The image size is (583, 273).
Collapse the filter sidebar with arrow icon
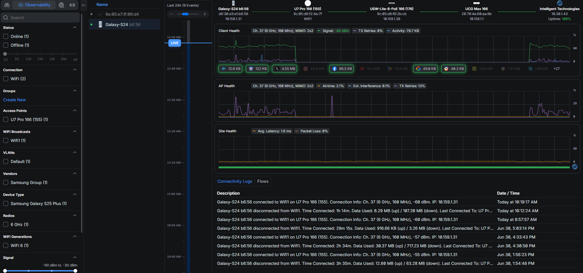tap(84, 5)
